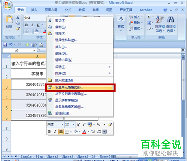
Task: Click Shrink Font icon in mini toolbar
Action: point(84,125)
